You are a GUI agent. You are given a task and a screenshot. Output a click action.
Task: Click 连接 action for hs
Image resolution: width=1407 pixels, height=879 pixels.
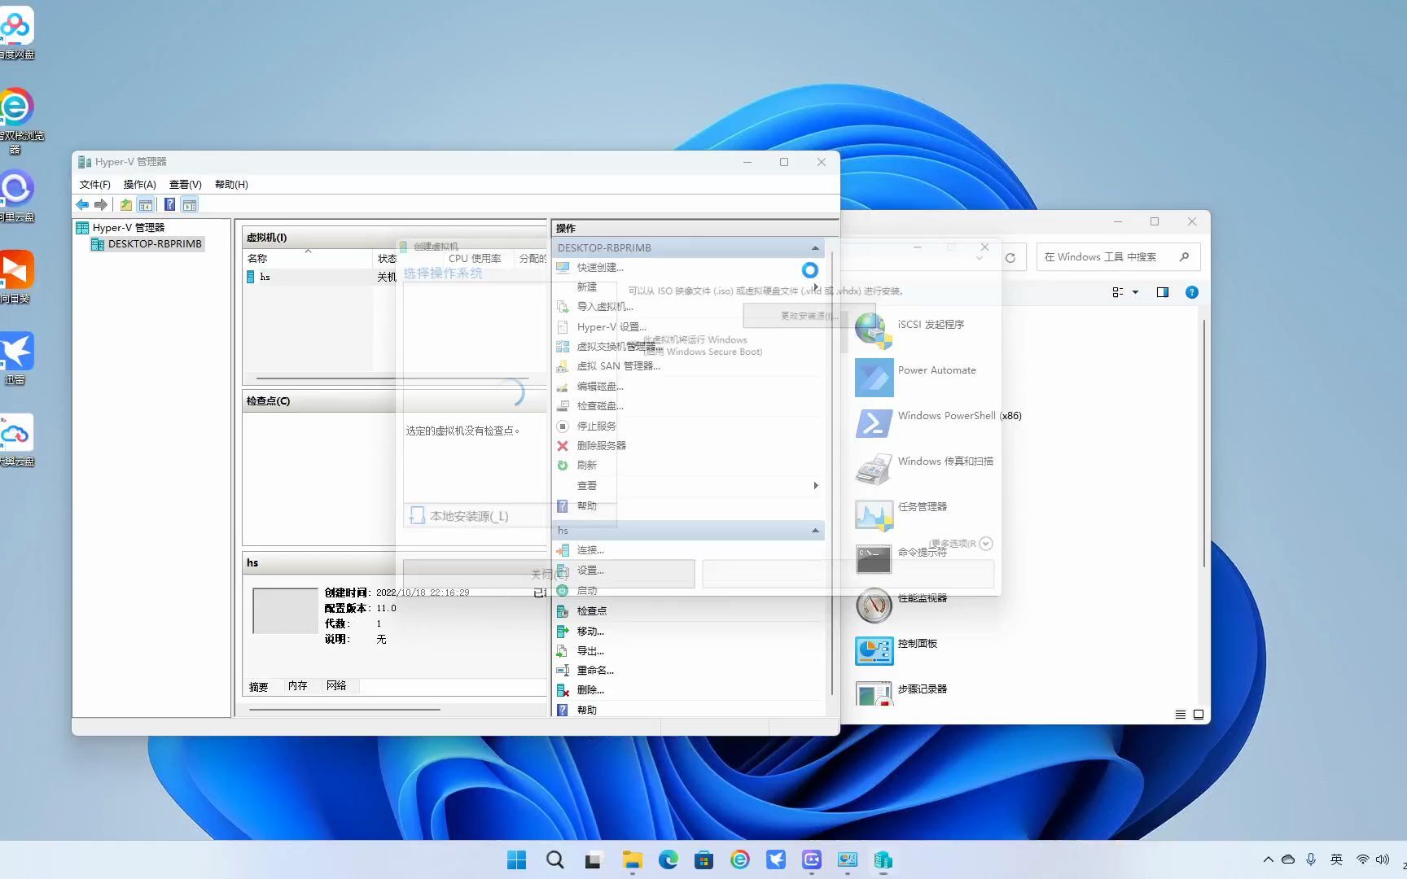click(590, 551)
